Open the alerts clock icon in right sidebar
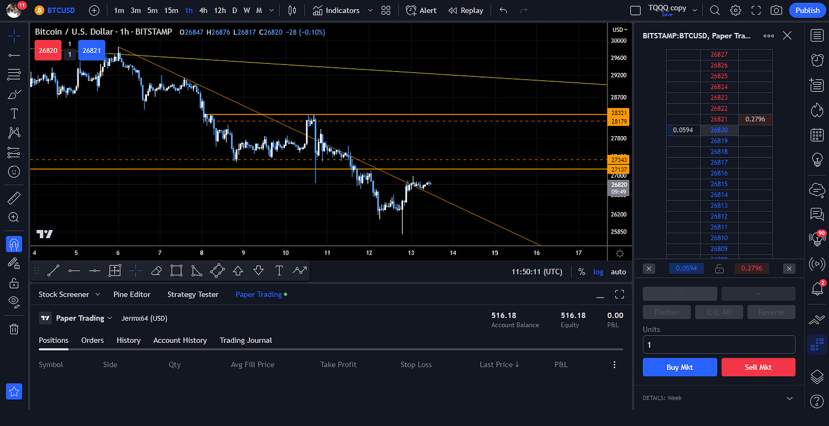The width and height of the screenshot is (829, 426). [817, 60]
